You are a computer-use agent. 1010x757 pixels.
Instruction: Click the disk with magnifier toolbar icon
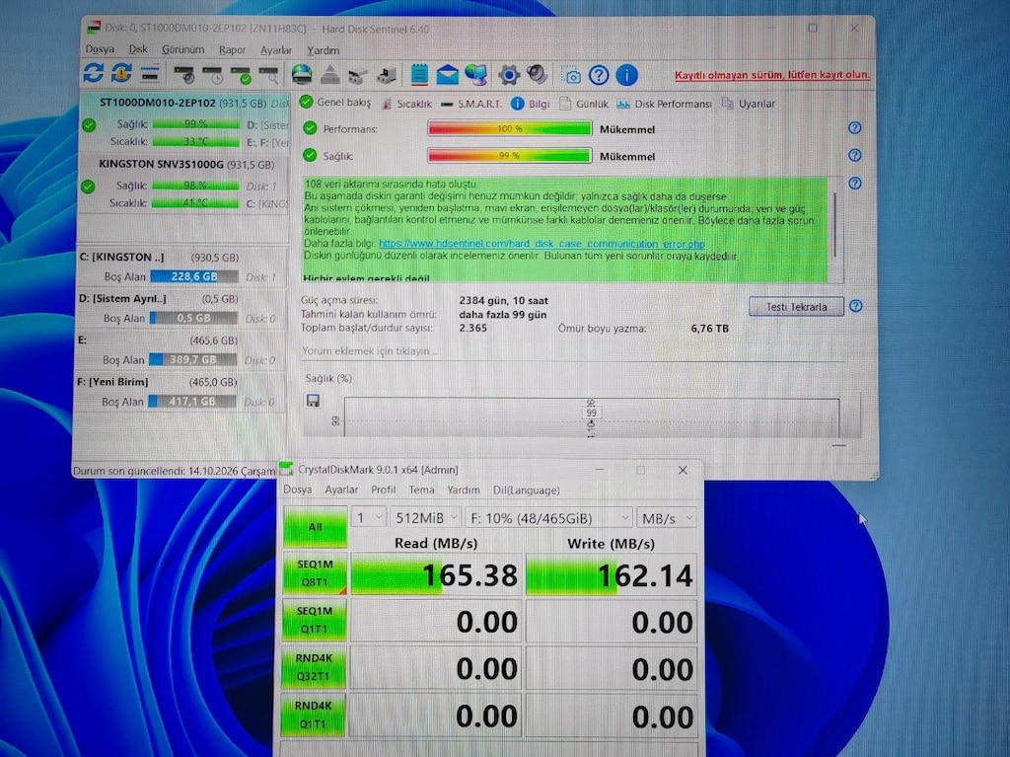click(269, 75)
